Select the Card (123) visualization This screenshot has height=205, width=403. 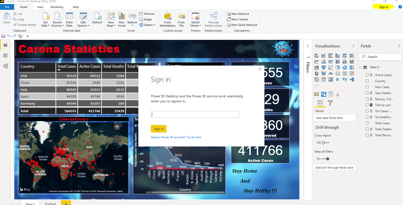[338, 74]
